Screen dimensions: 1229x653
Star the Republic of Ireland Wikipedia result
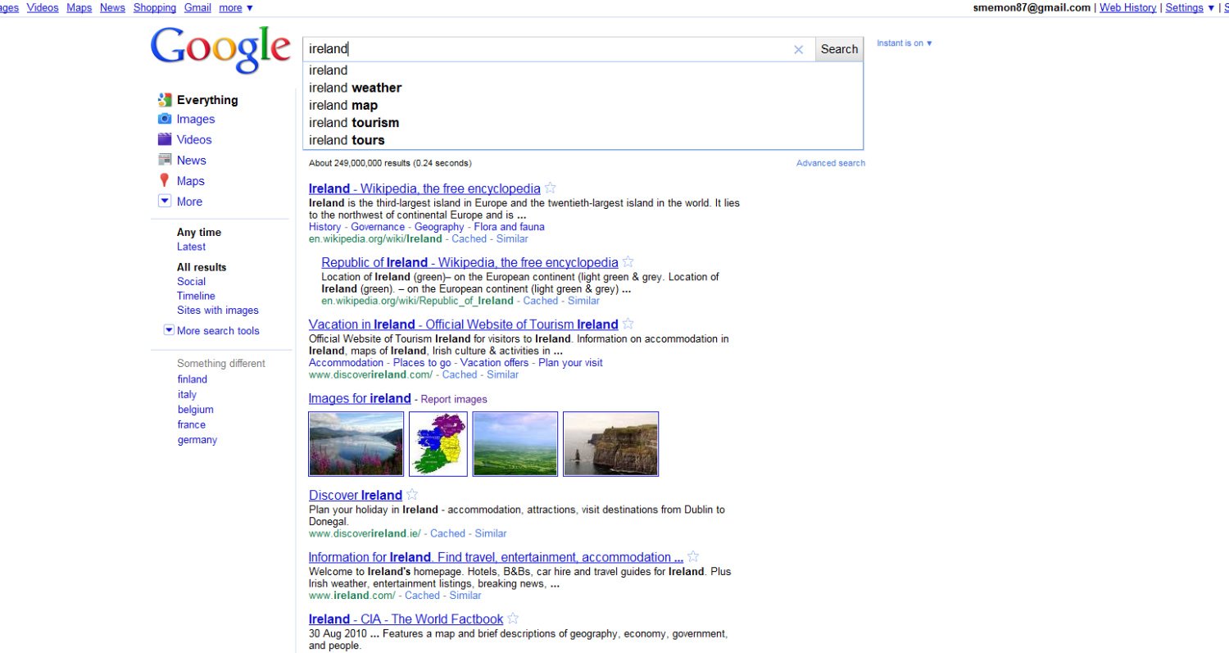[628, 262]
